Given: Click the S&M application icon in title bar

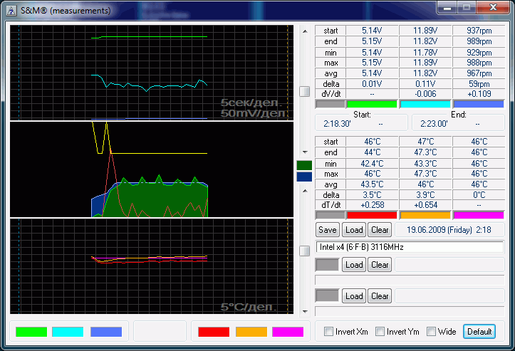Looking at the screenshot, I should pyautogui.click(x=11, y=11).
